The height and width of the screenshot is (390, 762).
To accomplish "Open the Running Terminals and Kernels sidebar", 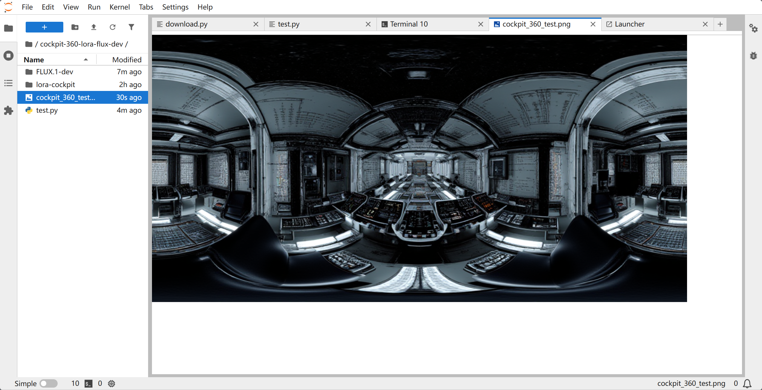I will [8, 56].
